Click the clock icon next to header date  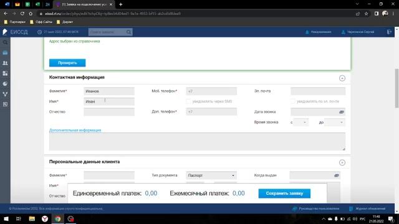(x=39, y=32)
